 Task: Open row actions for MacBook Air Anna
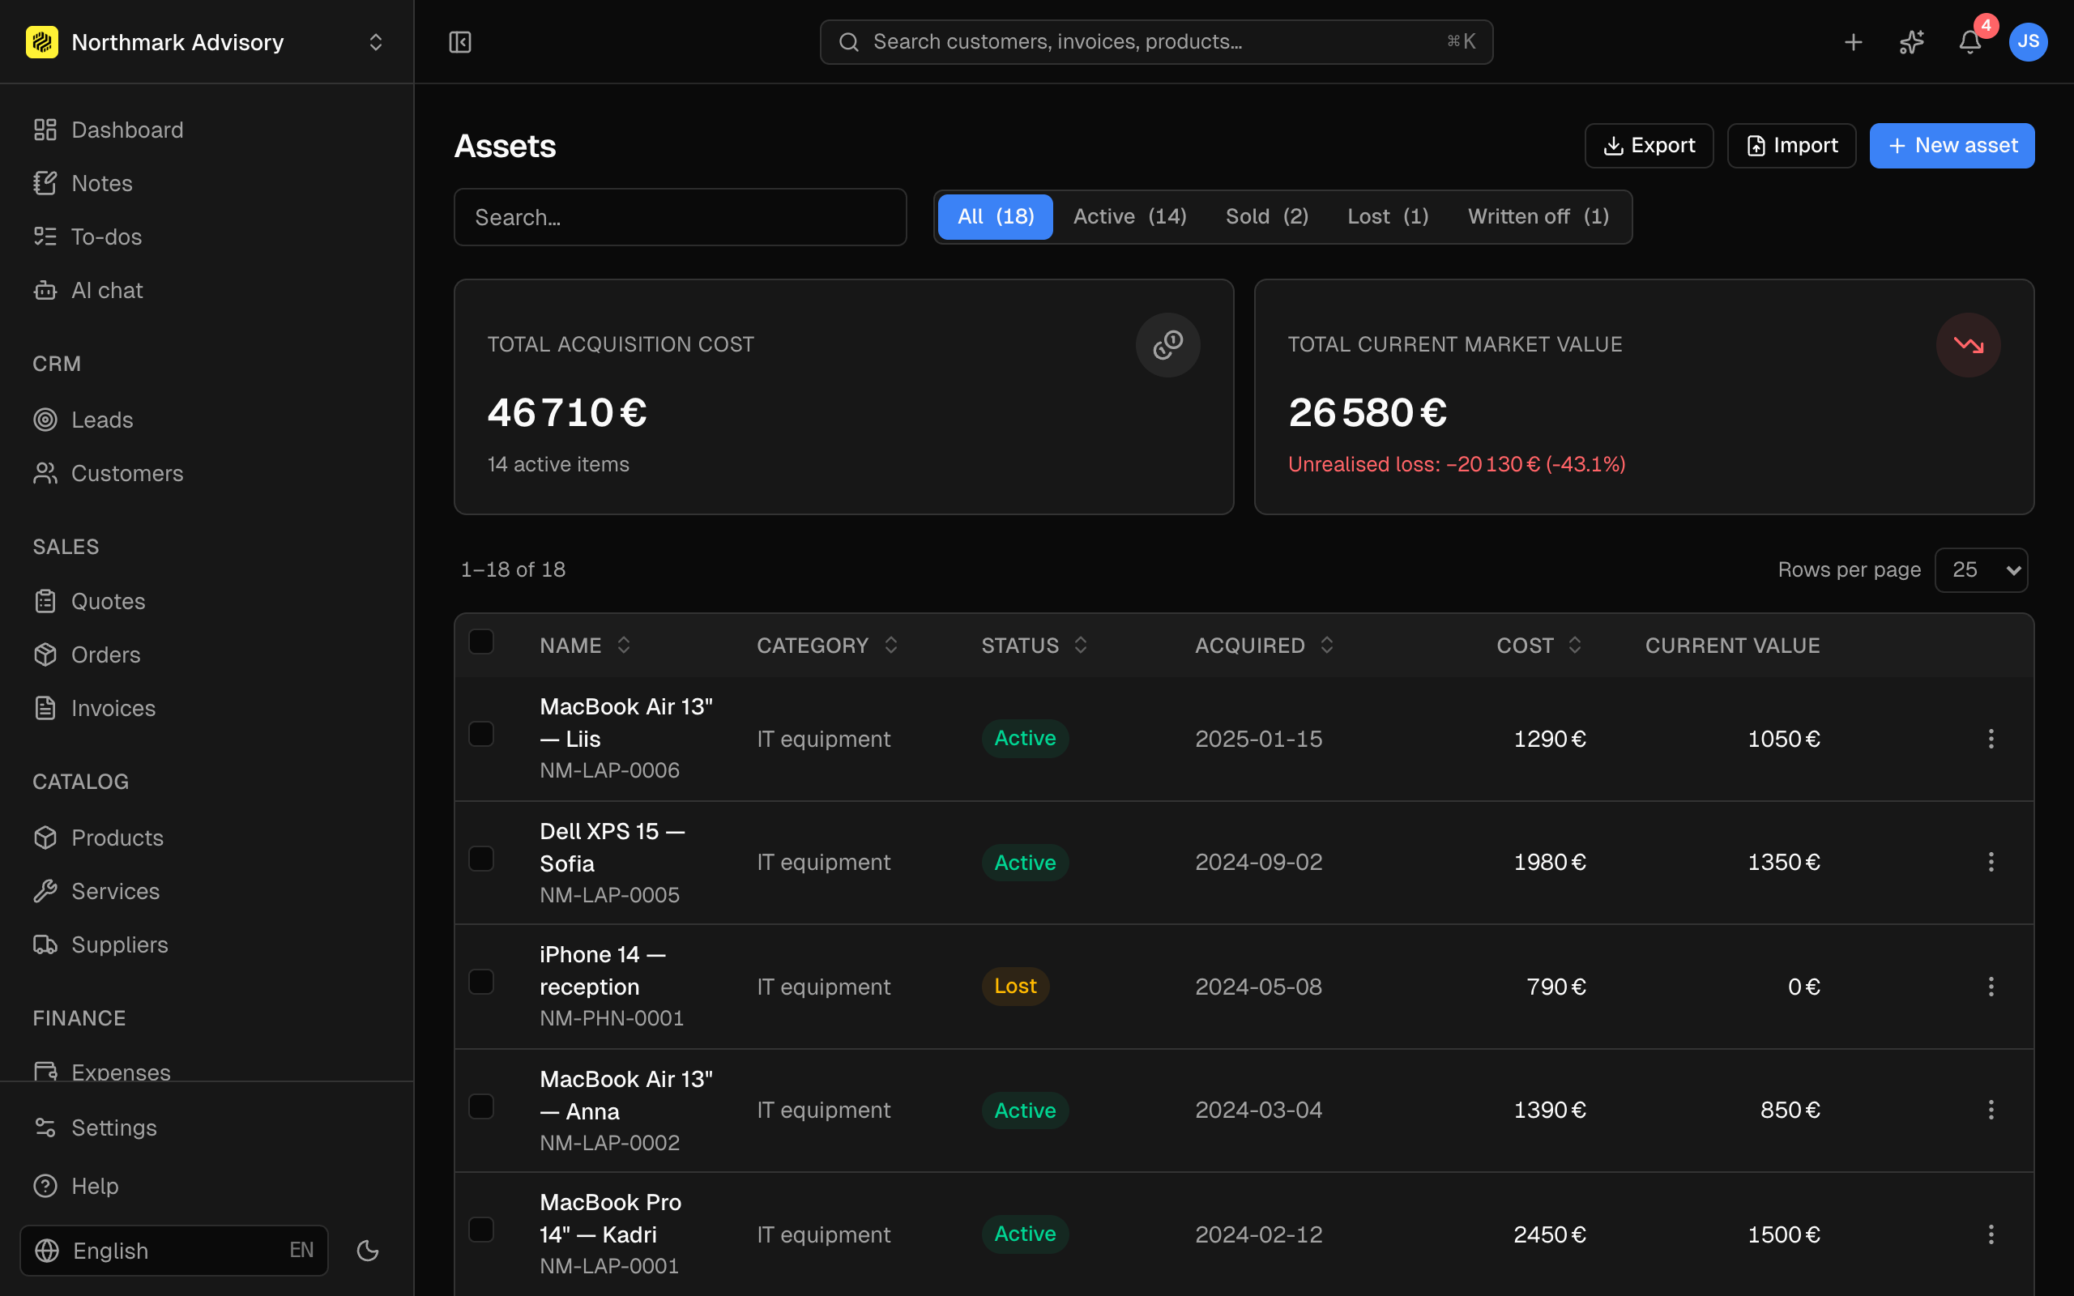(x=1991, y=1110)
